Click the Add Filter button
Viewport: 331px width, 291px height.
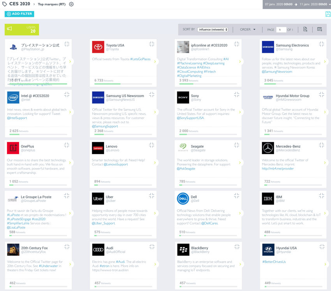click(19, 14)
